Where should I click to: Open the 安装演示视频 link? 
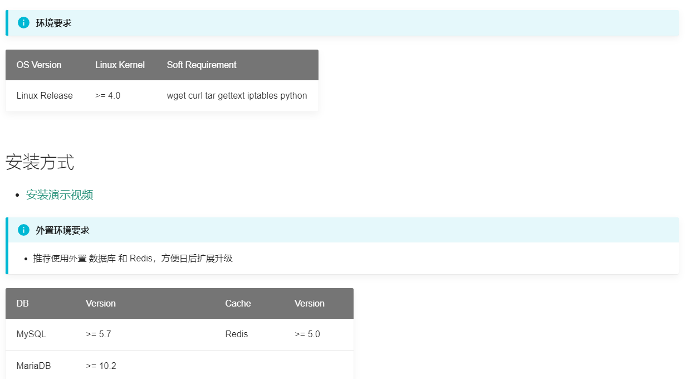click(60, 195)
